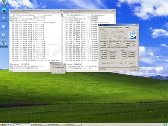
Task: Click 'Loop 5 finished' line in right Super PI
Action: tap(81, 32)
